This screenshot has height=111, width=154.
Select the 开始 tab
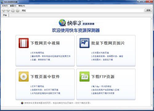point(5,15)
